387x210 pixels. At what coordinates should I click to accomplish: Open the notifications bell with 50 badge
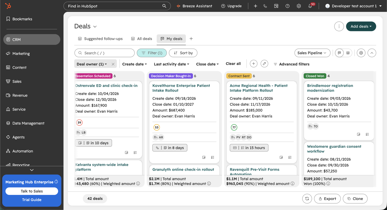[x=311, y=6]
